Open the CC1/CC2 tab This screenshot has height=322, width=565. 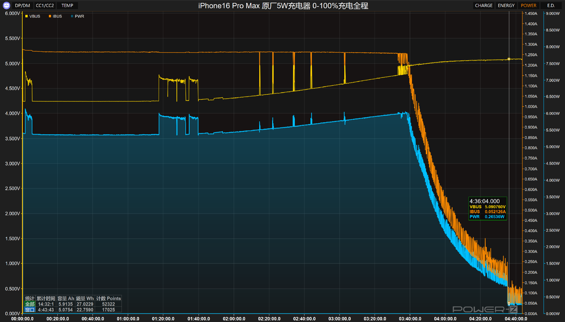[45, 5]
